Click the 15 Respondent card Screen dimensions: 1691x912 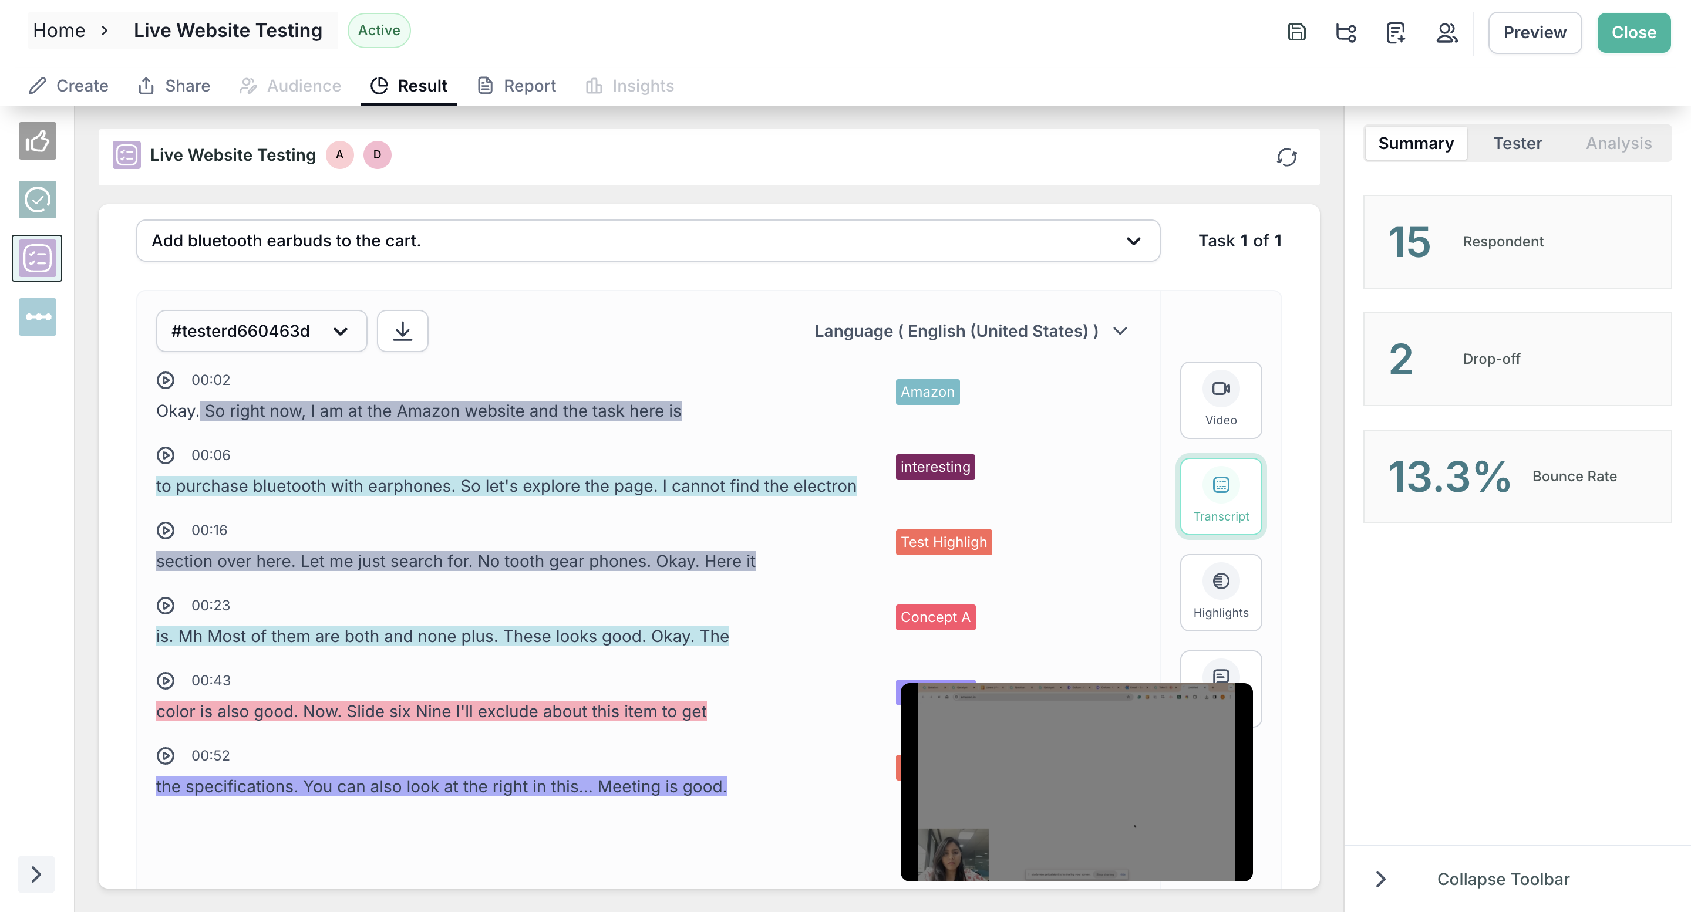pyautogui.click(x=1518, y=241)
